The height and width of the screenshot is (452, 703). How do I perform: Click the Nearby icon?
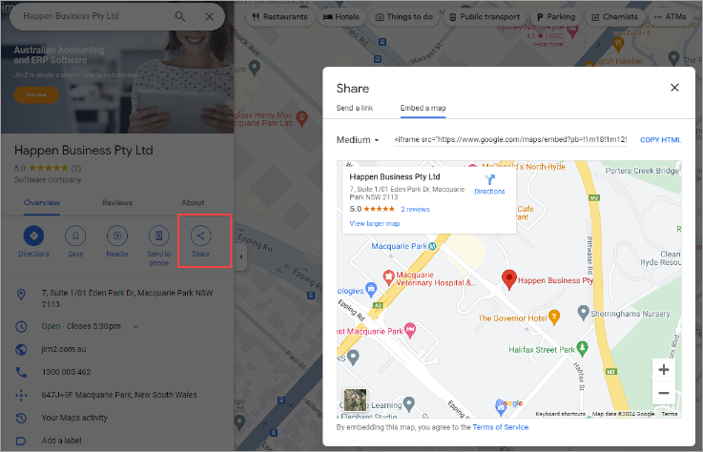(x=117, y=236)
